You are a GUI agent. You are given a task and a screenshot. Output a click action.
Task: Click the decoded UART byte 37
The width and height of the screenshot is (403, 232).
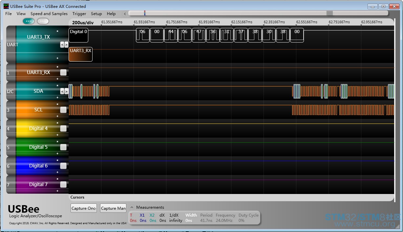(x=241, y=35)
